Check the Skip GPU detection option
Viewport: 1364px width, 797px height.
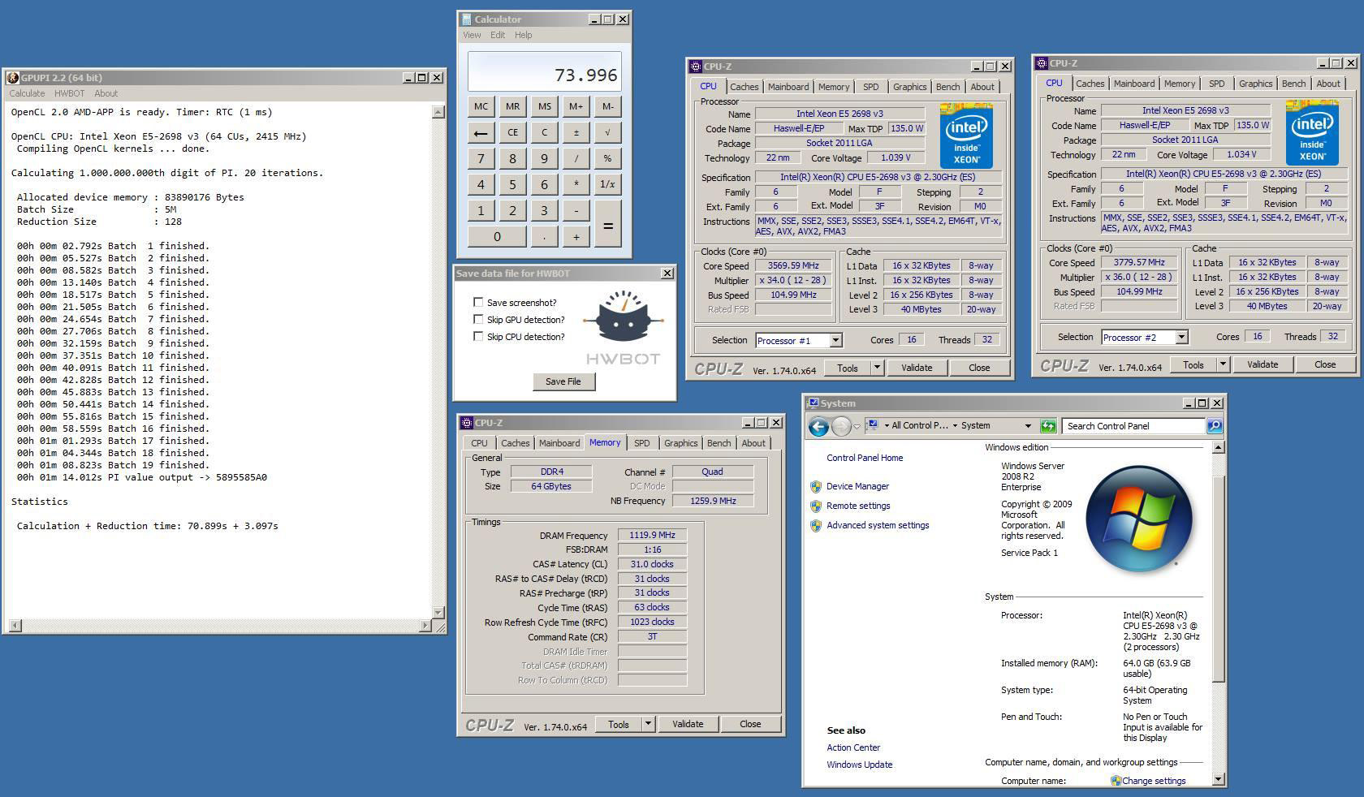click(x=478, y=319)
